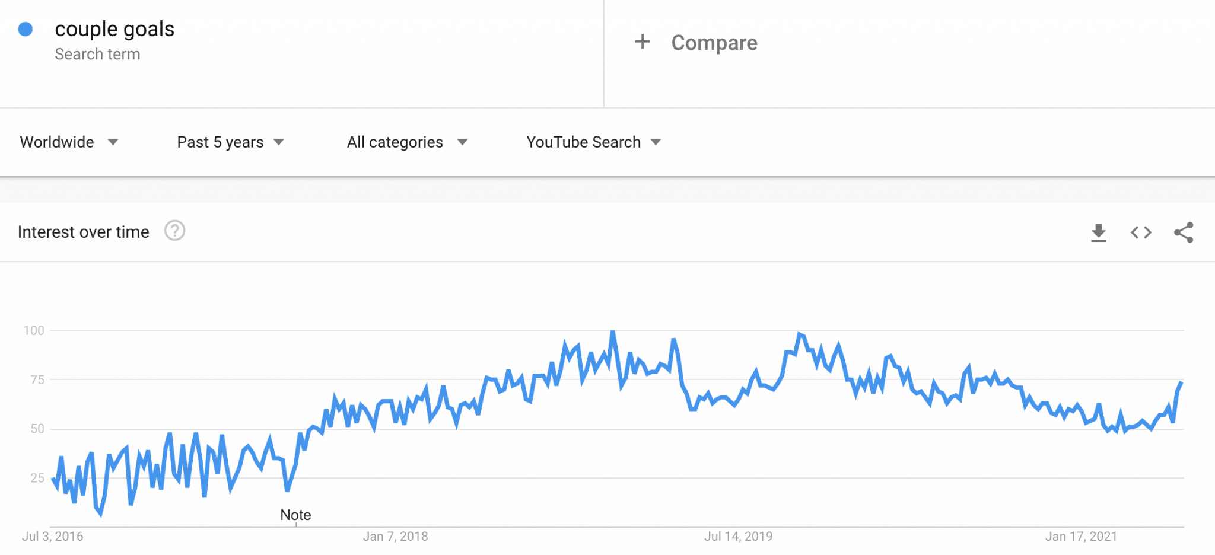Click the Jul 14, 2019 axis label
The height and width of the screenshot is (555, 1215).
[x=740, y=536]
